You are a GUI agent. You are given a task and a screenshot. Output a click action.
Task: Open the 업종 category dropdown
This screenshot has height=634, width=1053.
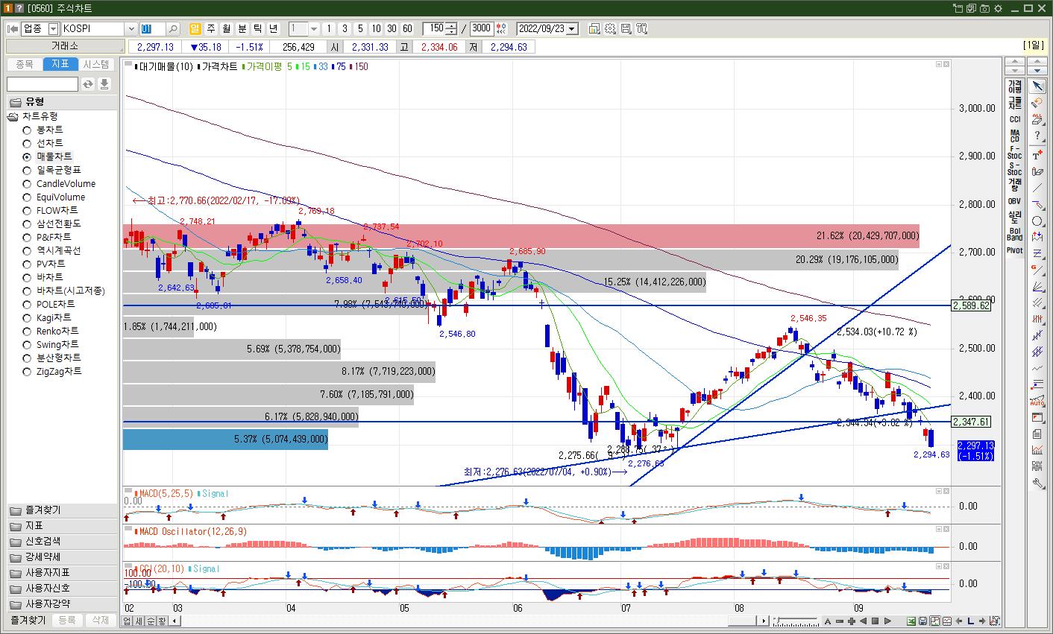coord(53,28)
